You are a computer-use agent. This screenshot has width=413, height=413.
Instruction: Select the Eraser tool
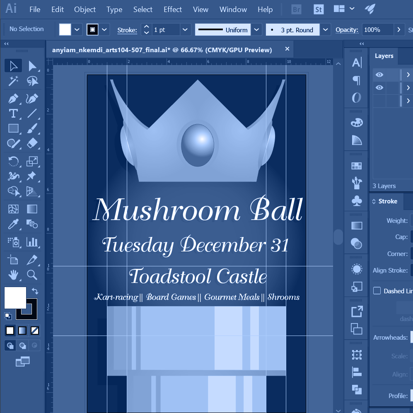pos(32,143)
